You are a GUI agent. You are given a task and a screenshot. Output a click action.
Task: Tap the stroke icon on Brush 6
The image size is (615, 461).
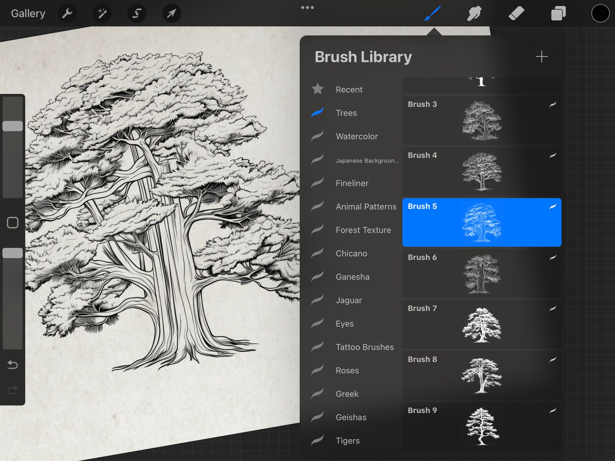click(553, 257)
